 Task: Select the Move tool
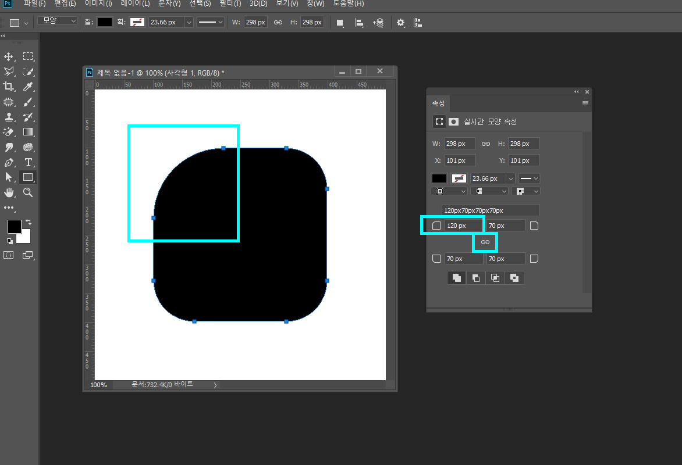[x=8, y=56]
